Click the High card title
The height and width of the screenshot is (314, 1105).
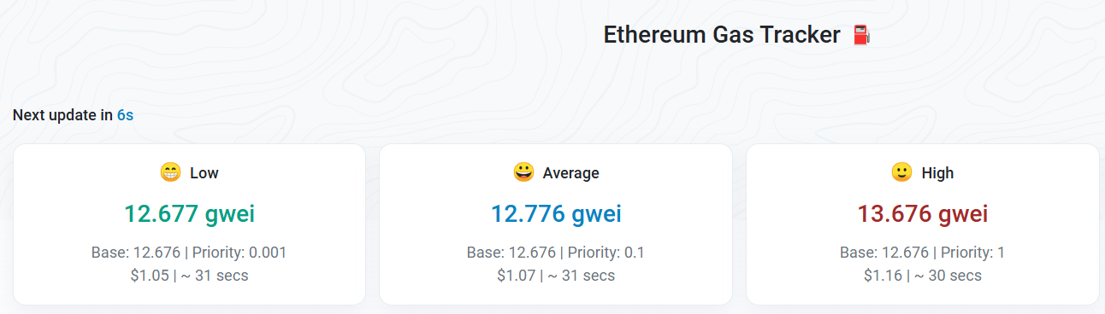937,173
